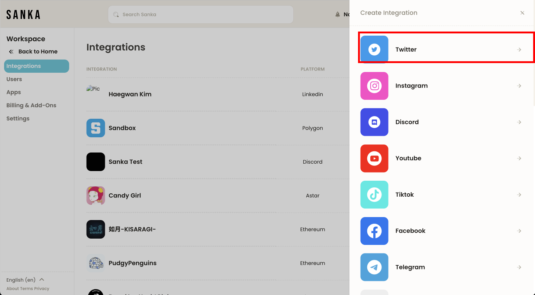Close the Create Integration panel
The width and height of the screenshot is (535, 295).
(x=522, y=13)
